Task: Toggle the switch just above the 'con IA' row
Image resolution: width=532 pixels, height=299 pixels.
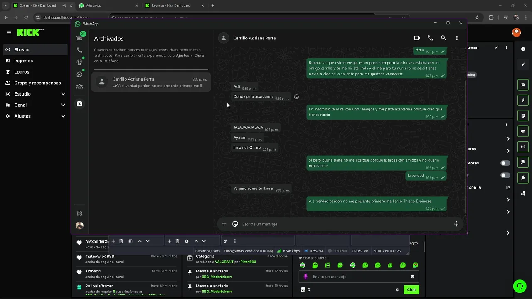Action: 505,175
